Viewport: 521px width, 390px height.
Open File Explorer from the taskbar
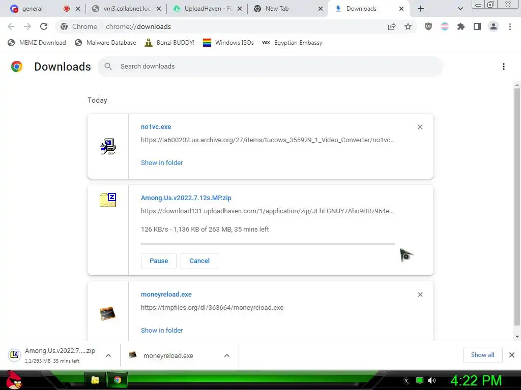(95, 380)
